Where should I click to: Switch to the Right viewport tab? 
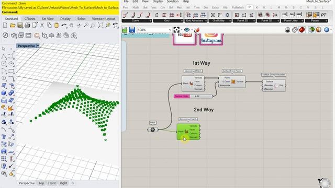63,183
